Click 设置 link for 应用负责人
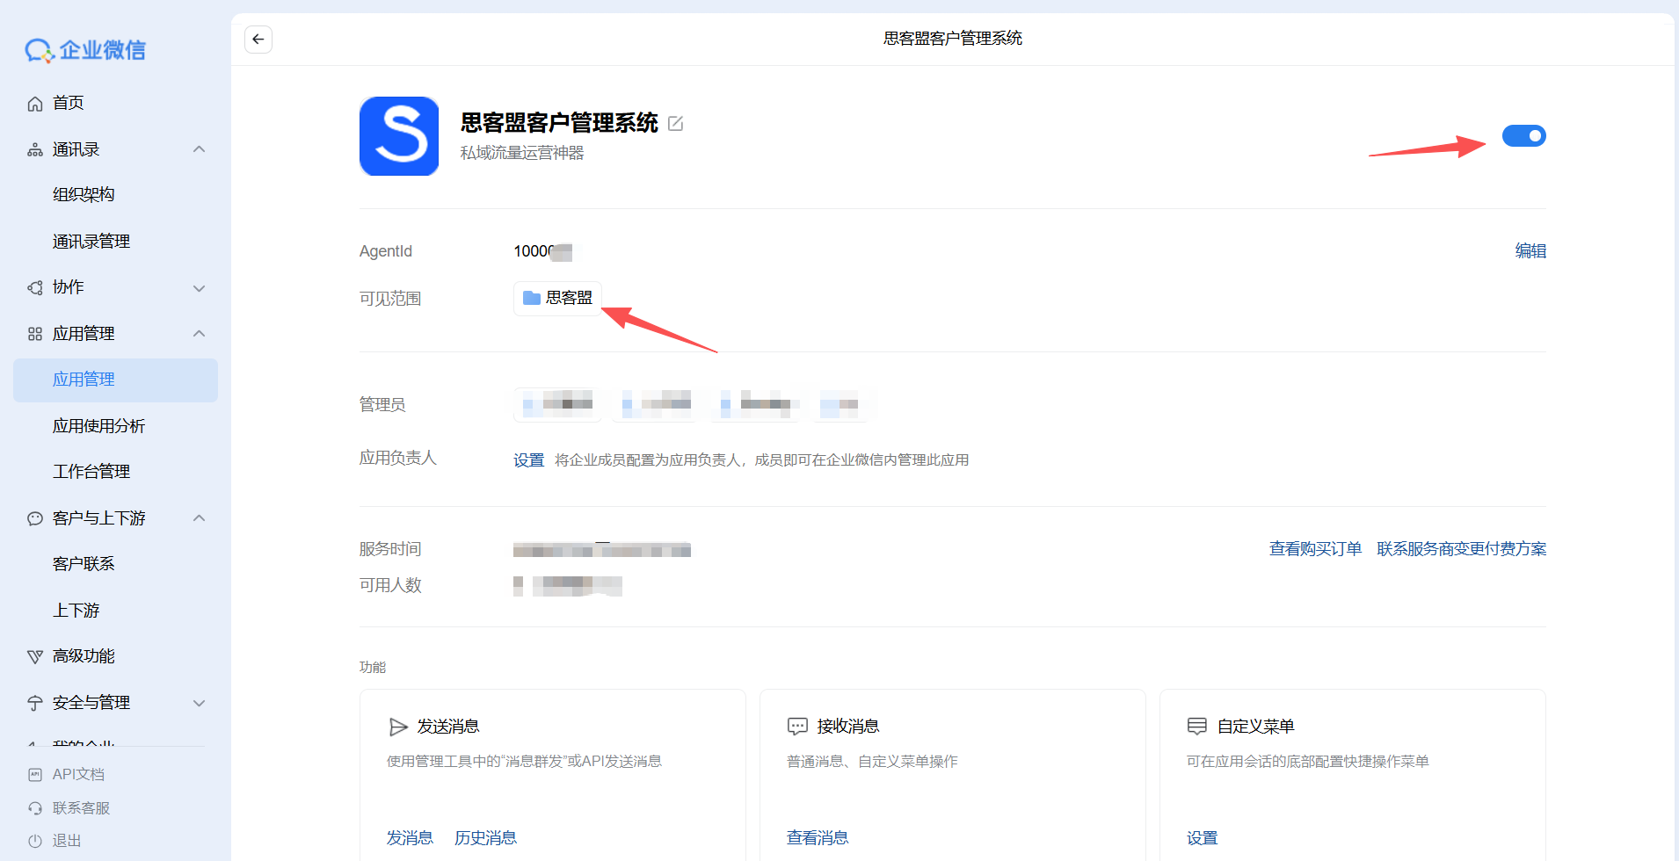Image resolution: width=1679 pixels, height=861 pixels. pyautogui.click(x=528, y=460)
